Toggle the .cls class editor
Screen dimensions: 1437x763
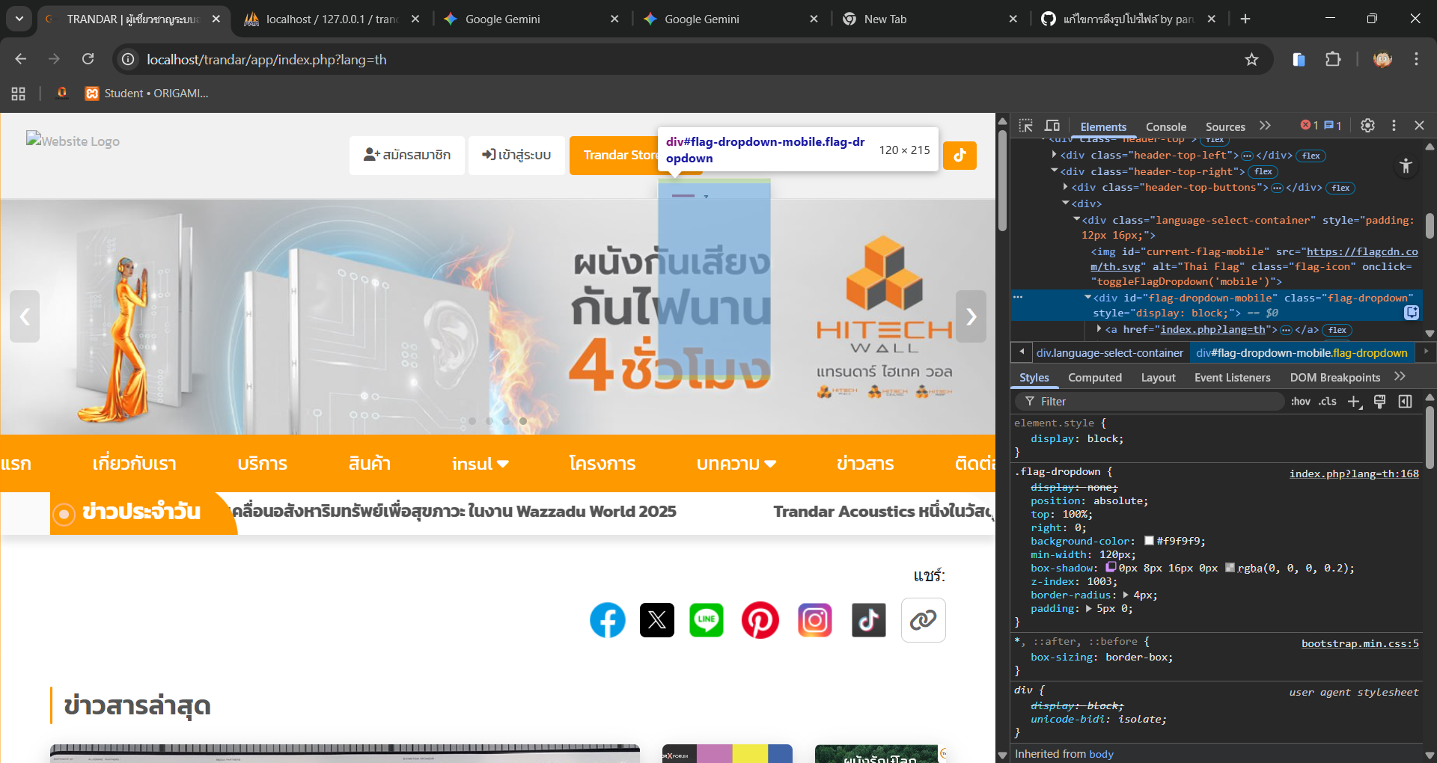1328,402
